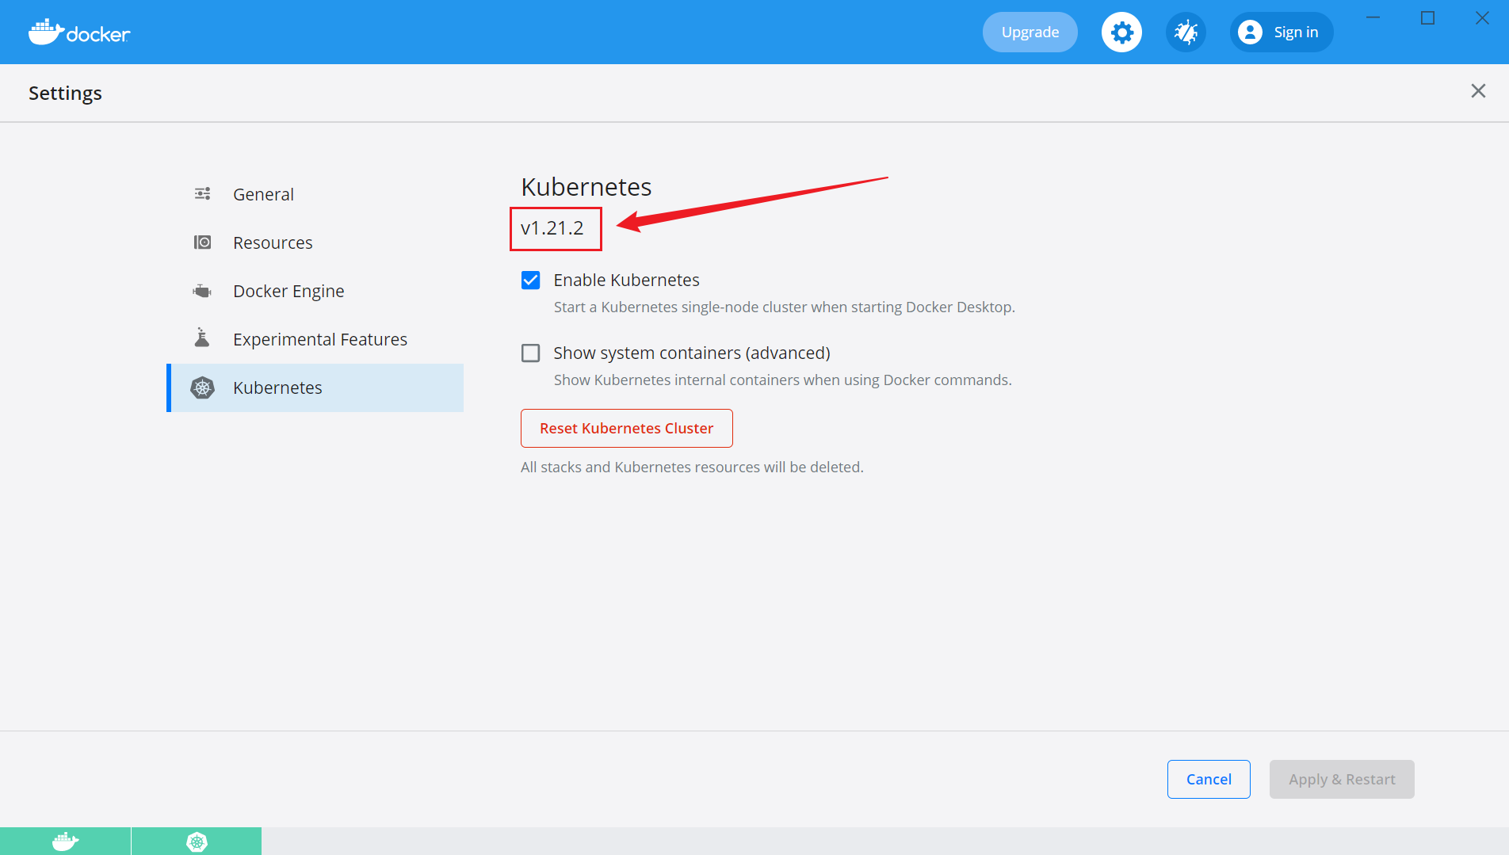
Task: Click the v1.21.2 version text
Action: [552, 228]
